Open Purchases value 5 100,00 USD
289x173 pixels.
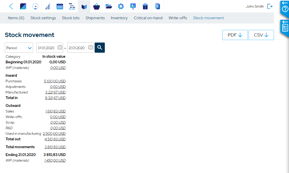[55, 81]
